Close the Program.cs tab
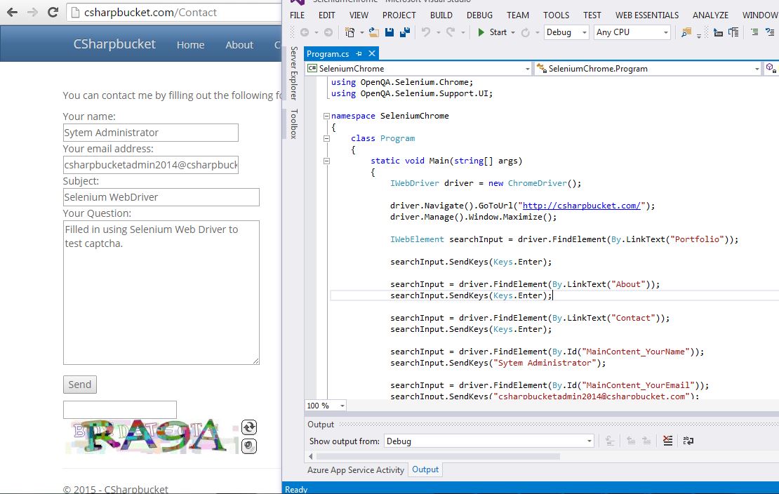The image size is (779, 494). [372, 53]
